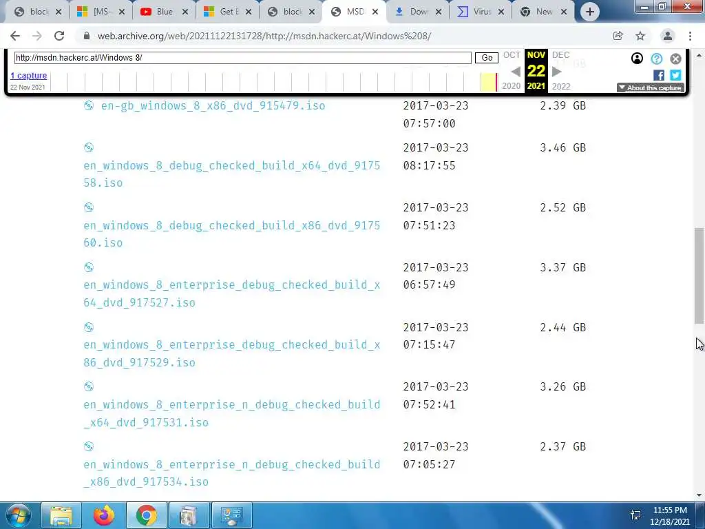Click disc icon for enterprise_n_debug x64_dvd_917531
The height and width of the screenshot is (529, 705).
89,386
